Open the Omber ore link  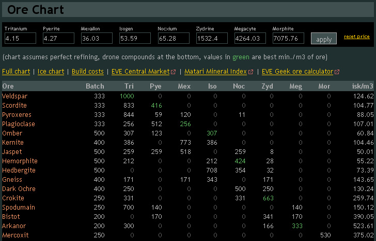[12, 133]
